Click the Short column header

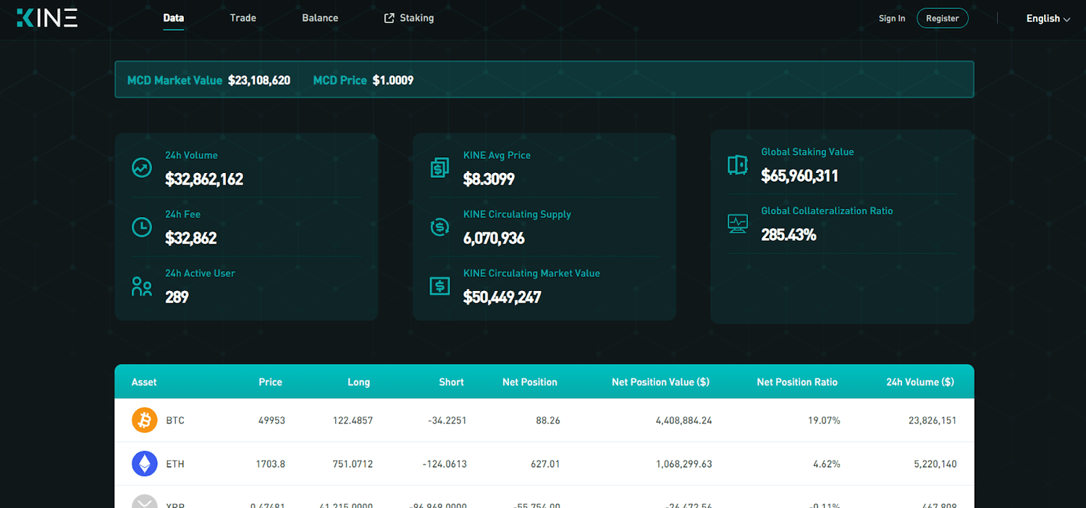tap(452, 382)
